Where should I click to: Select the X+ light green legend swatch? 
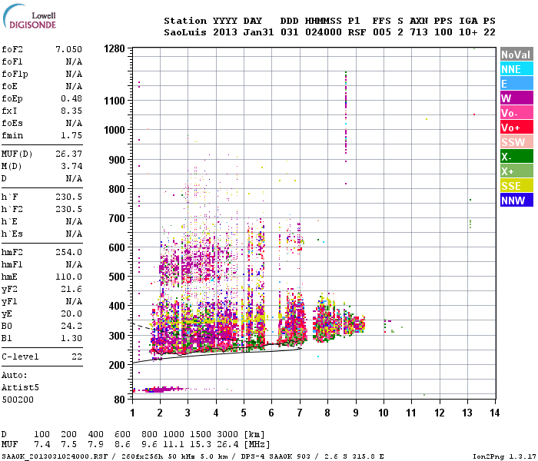tap(516, 171)
